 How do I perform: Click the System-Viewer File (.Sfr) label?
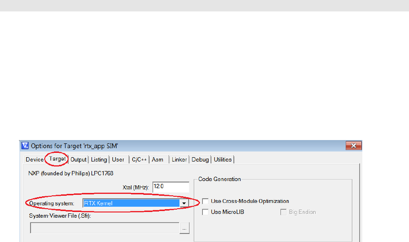click(x=60, y=216)
